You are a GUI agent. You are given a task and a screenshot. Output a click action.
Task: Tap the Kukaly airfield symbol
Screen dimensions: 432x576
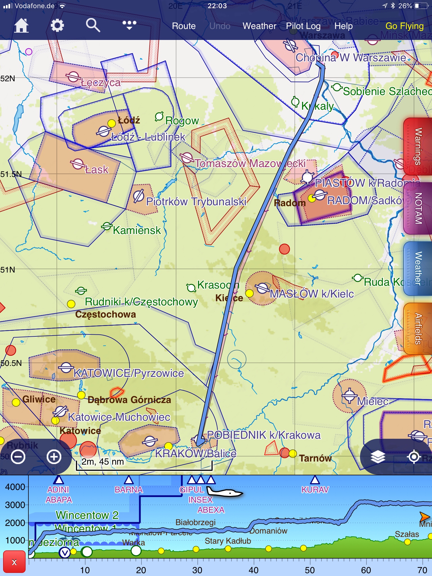click(x=295, y=102)
